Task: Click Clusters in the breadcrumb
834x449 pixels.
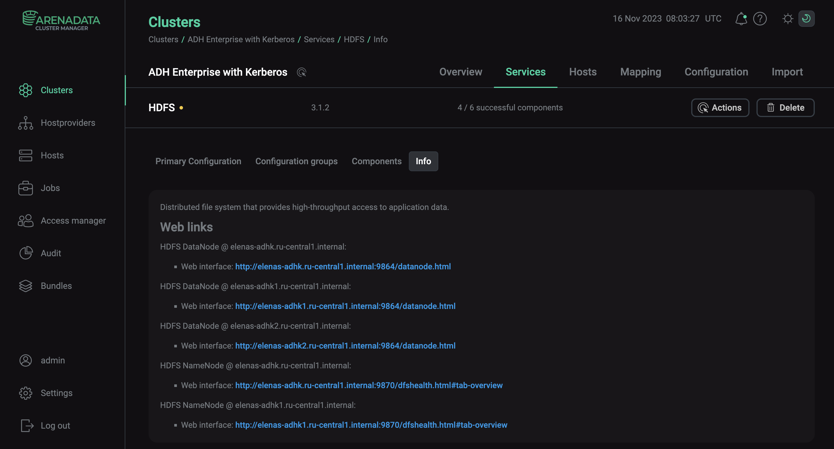Action: click(163, 40)
